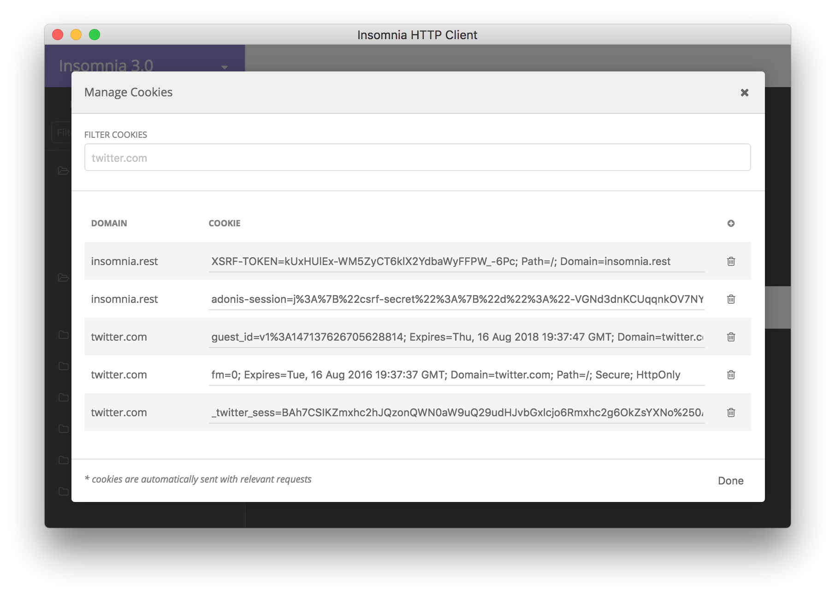The height and width of the screenshot is (596, 835).
Task: Maximize the window with the green button
Action: 95,35
